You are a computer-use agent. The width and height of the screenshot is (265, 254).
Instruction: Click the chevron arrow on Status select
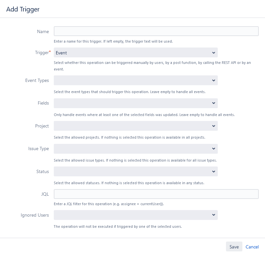(x=214, y=172)
